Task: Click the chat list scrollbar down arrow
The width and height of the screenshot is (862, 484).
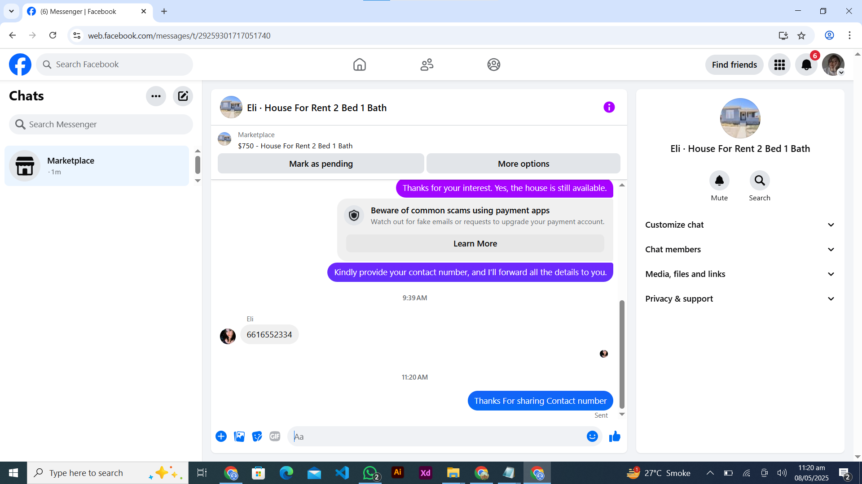Action: [x=198, y=181]
